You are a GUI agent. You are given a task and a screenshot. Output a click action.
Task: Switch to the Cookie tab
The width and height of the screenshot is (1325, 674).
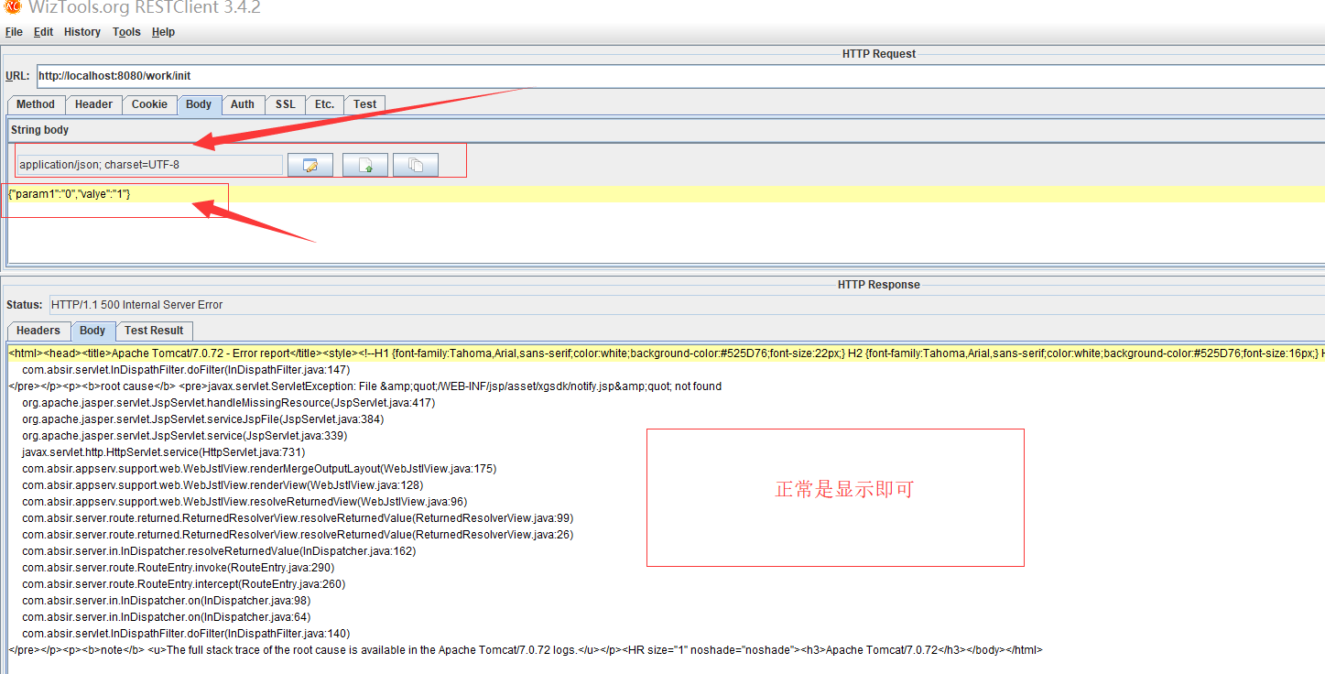[x=149, y=104]
